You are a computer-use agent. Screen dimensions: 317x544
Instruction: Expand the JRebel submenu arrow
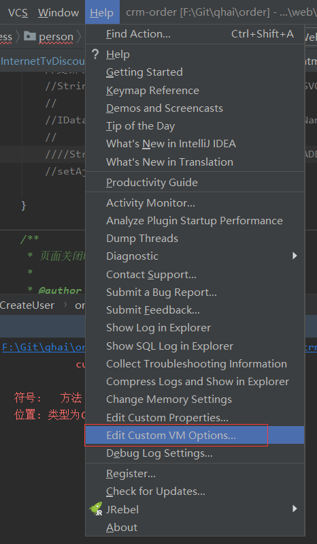click(295, 509)
